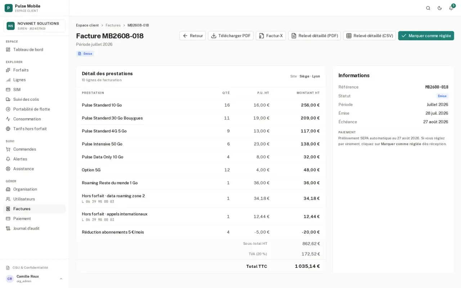Click the bell icon for Alertes
The image size is (461, 288).
tap(8, 159)
